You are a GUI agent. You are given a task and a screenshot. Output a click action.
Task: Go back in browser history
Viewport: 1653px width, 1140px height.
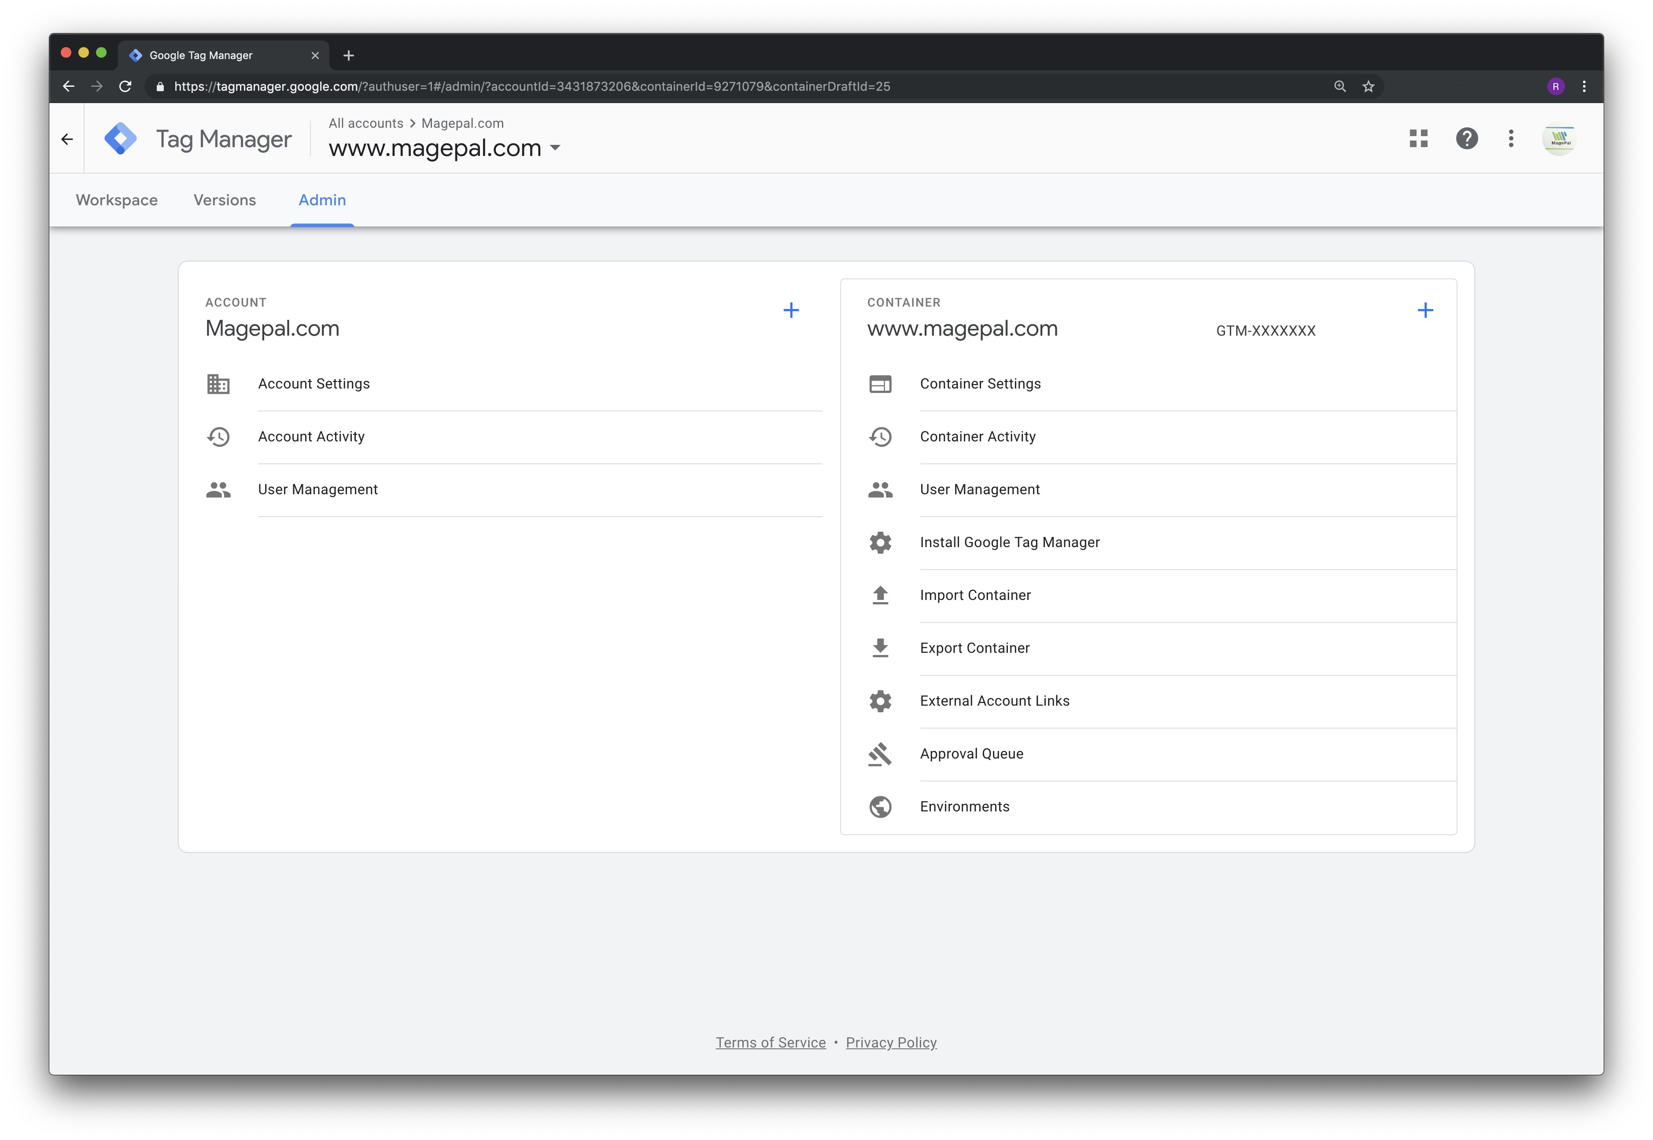tap(69, 86)
